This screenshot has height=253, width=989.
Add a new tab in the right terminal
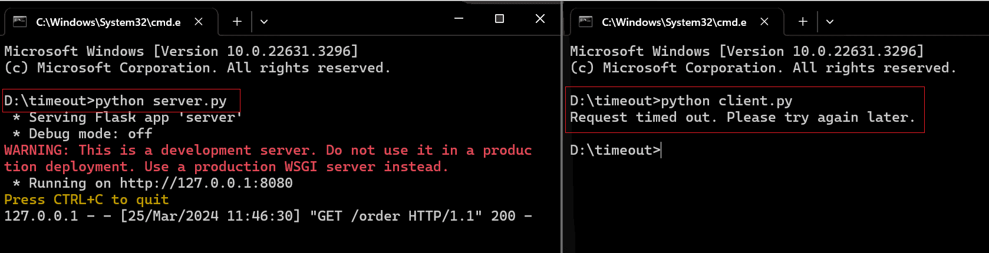(803, 22)
